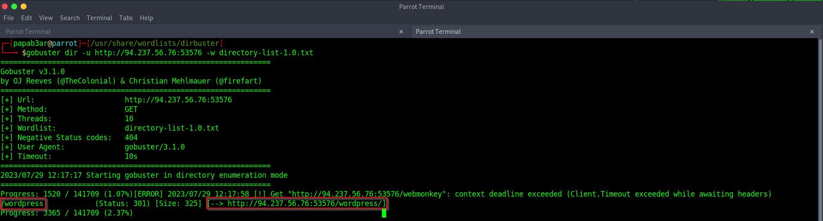Open the Help menu
823x221 pixels.
coord(146,18)
